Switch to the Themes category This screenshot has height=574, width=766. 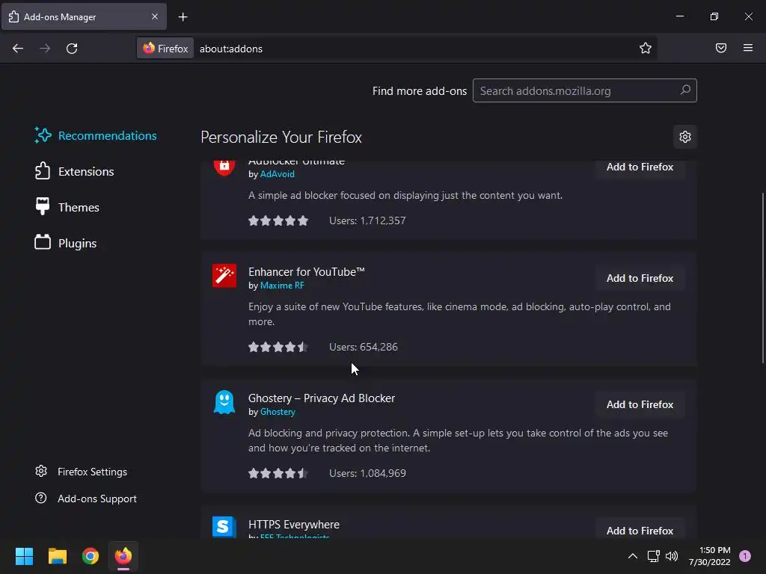[x=67, y=208]
